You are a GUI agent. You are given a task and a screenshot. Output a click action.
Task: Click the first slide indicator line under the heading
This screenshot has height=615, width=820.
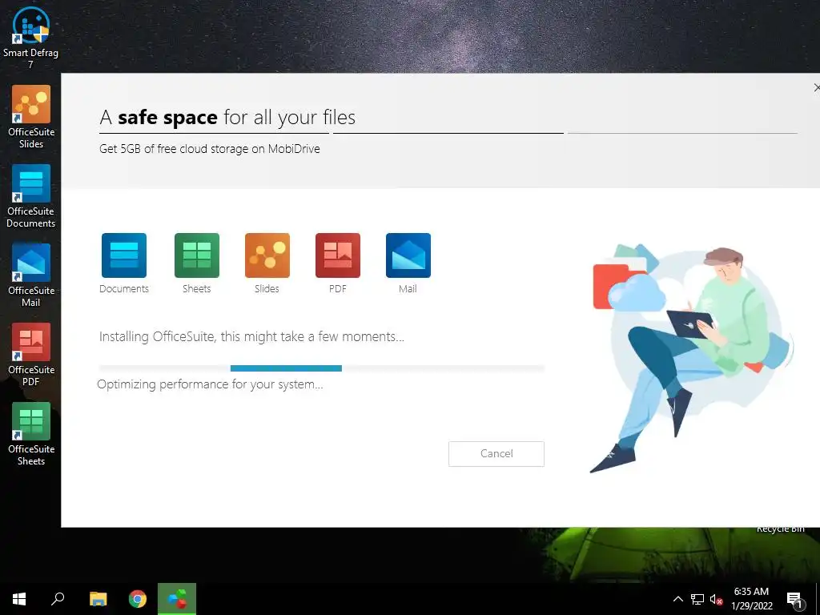click(x=214, y=134)
